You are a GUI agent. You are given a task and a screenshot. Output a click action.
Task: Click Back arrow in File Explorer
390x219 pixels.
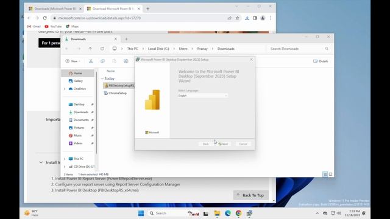click(x=66, y=49)
